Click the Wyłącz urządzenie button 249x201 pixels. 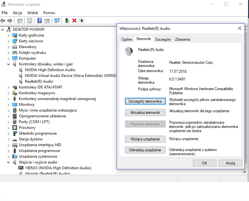click(145, 139)
